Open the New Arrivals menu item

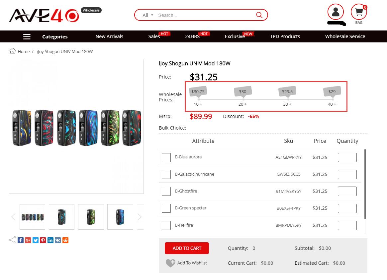[109, 36]
